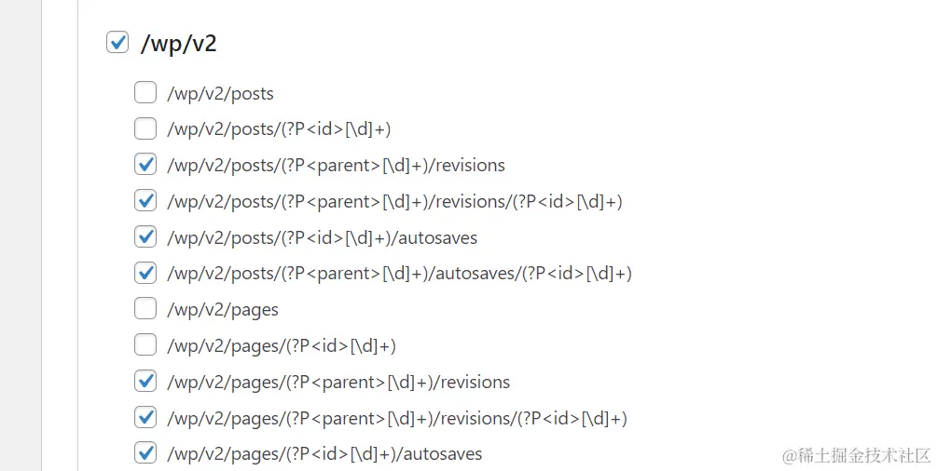
Task: Tick checkbox for /wp/v2/pages/(?P<id>[\d]+)
Action: pos(145,345)
